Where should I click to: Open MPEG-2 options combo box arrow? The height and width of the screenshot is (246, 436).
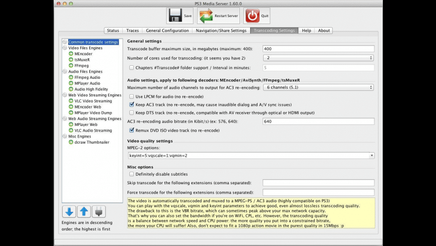point(372,156)
